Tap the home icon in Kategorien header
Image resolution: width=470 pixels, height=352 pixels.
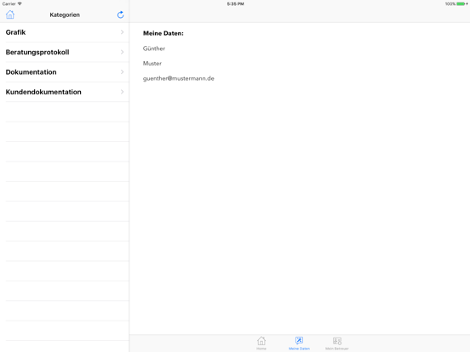[10, 14]
